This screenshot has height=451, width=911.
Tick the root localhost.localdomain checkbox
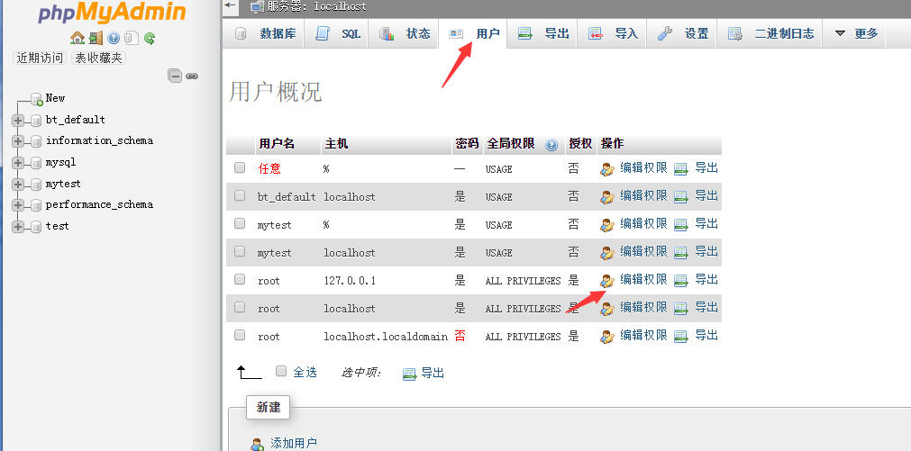click(x=240, y=335)
